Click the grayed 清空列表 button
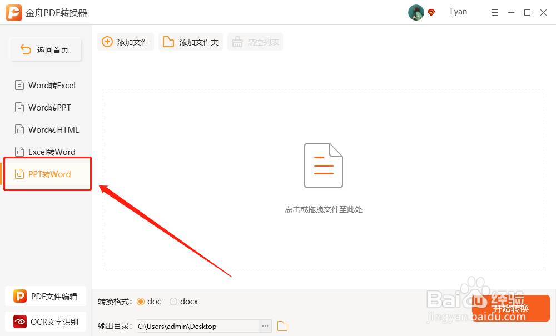The width and height of the screenshot is (556, 336). coord(255,42)
